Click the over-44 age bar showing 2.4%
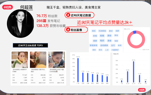The height and width of the screenshot is (95, 151). pyautogui.click(x=145, y=82)
